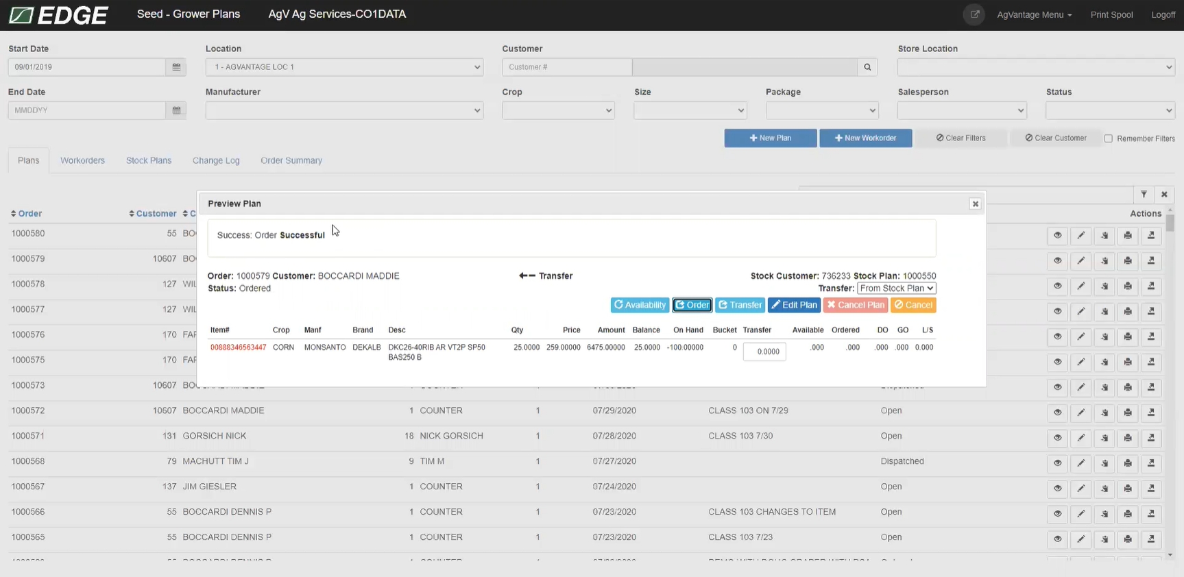Click the orders grid vertical scrollbar

pyautogui.click(x=1170, y=384)
